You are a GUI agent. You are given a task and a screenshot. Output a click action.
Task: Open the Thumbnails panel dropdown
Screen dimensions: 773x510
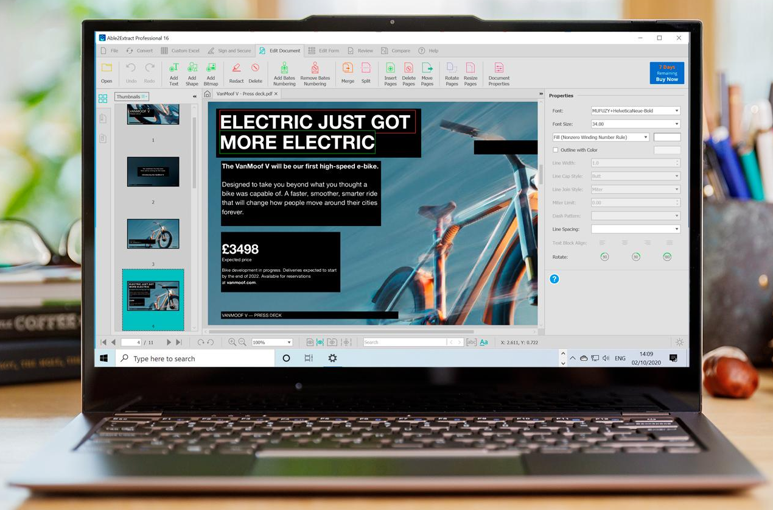131,96
